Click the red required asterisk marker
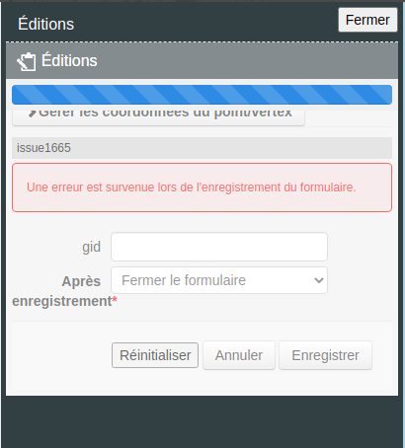Image resolution: width=405 pixels, height=448 pixels. 115,301
